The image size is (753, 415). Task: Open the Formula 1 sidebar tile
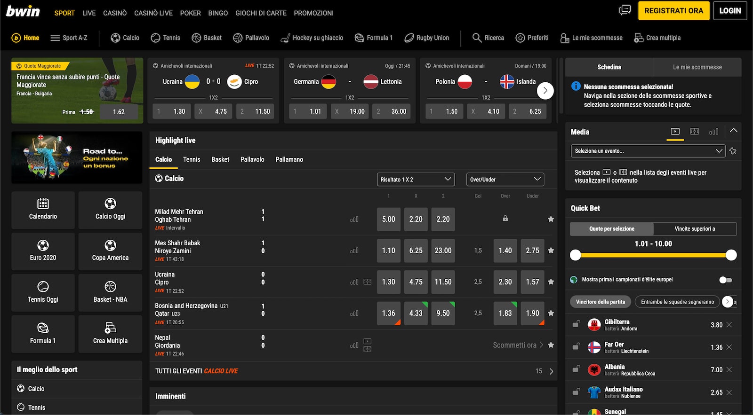pyautogui.click(x=43, y=334)
